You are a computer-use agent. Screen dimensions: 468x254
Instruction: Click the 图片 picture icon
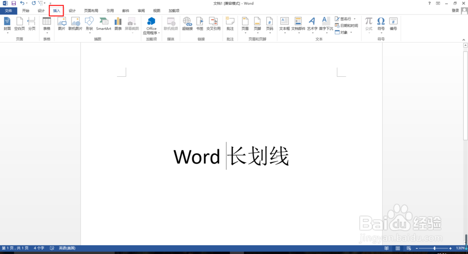pos(62,24)
